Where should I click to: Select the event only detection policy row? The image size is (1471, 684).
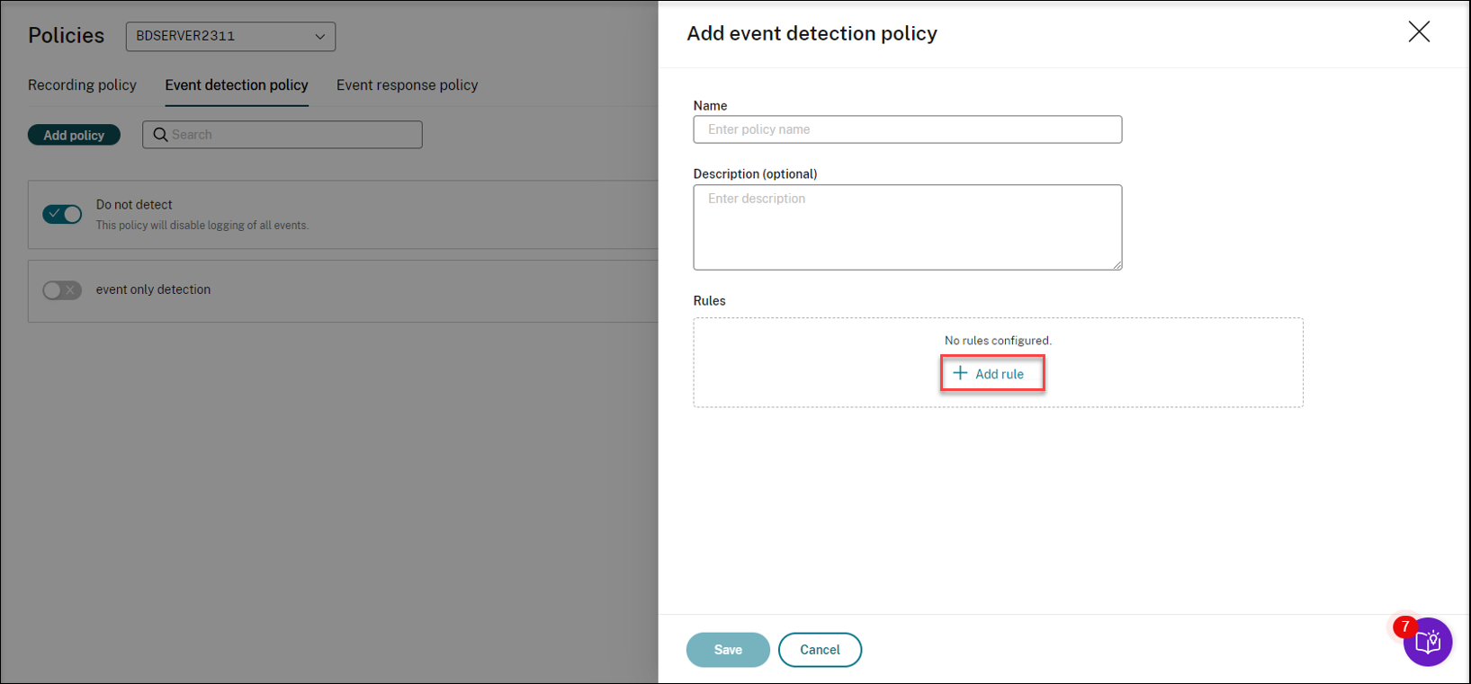tap(360, 290)
